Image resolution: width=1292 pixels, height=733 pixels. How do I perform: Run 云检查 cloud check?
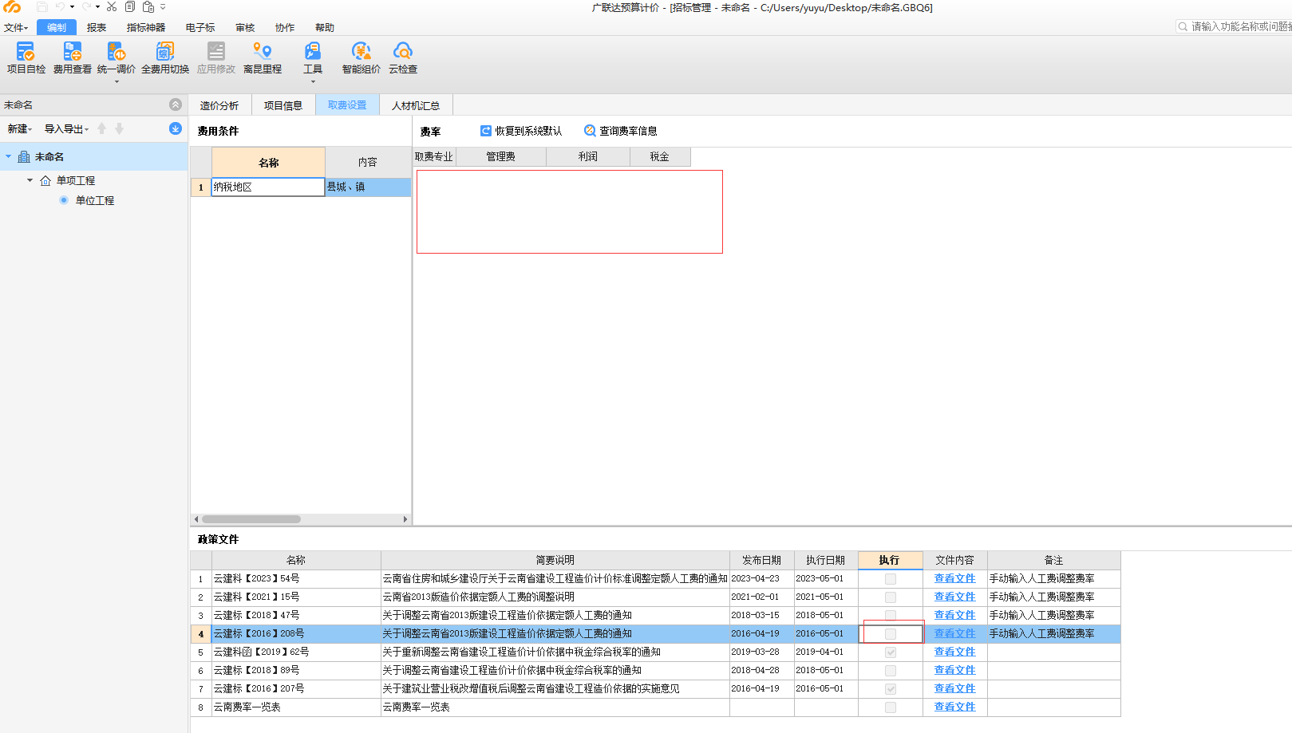pyautogui.click(x=403, y=58)
